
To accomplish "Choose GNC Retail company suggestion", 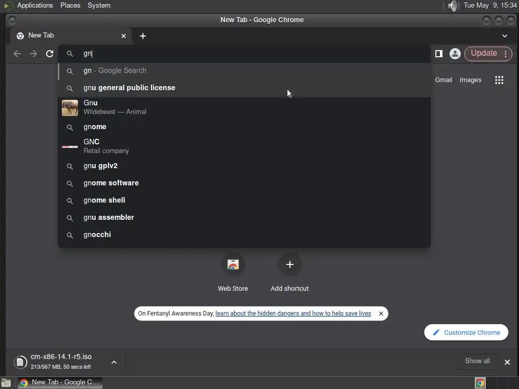I will point(244,146).
